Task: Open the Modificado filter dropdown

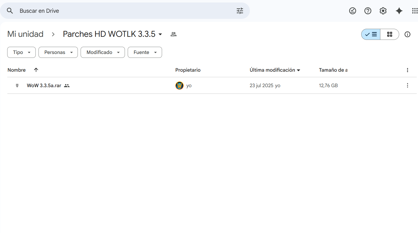Action: pos(102,52)
